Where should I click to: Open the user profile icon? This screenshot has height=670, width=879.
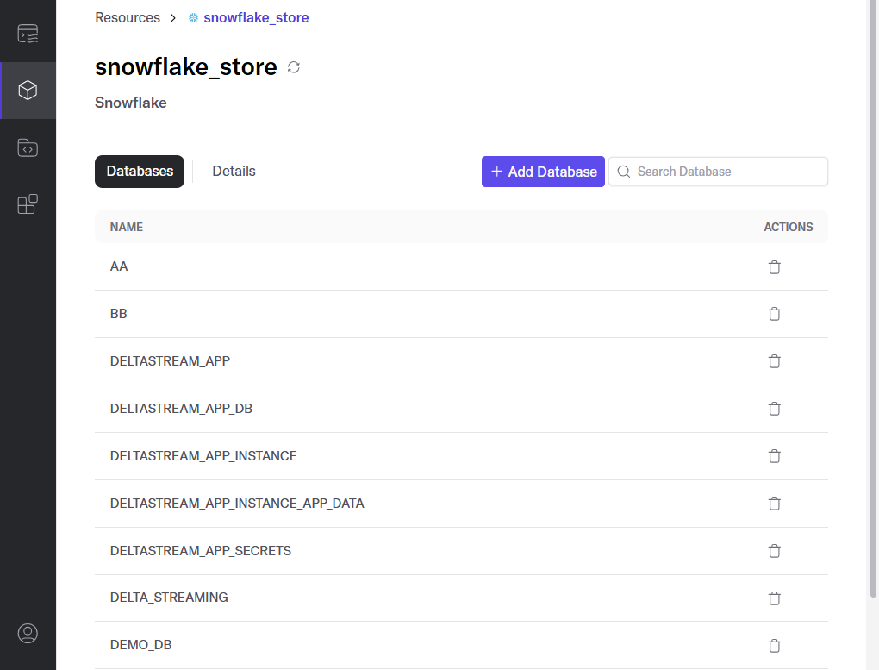28,633
